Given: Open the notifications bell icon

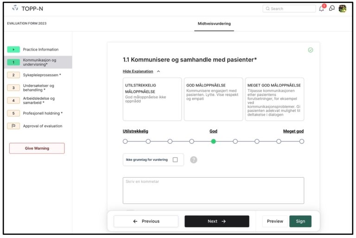Looking at the screenshot, I should (322, 9).
